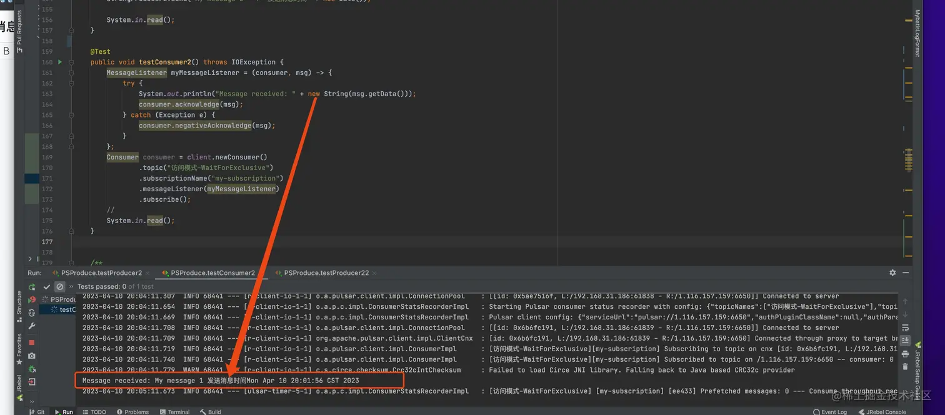The image size is (945, 415).
Task: Click the camera dump threads icon
Action: [32, 356]
